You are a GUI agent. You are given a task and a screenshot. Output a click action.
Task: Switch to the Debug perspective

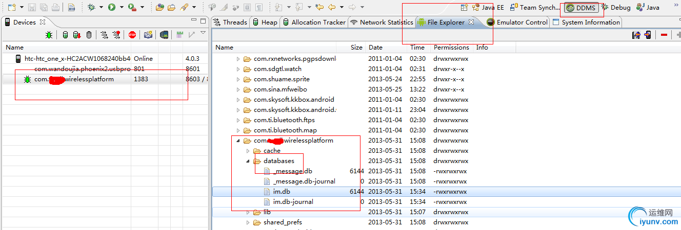point(616,8)
